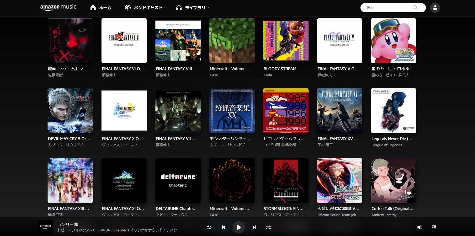475x236 pixels.
Task: Click the now playing DELTARUNE thumbnail
Action: 46,227
